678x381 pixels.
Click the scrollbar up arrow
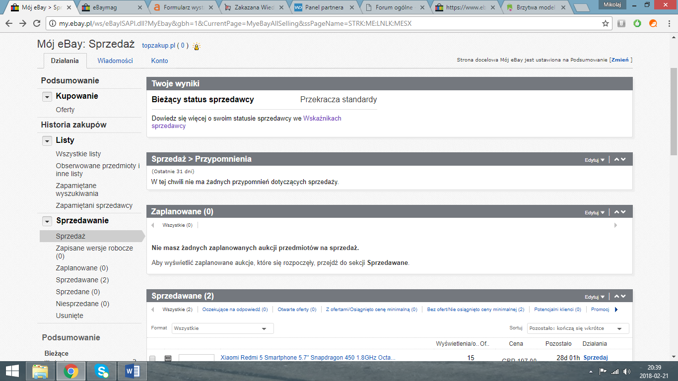point(674,36)
